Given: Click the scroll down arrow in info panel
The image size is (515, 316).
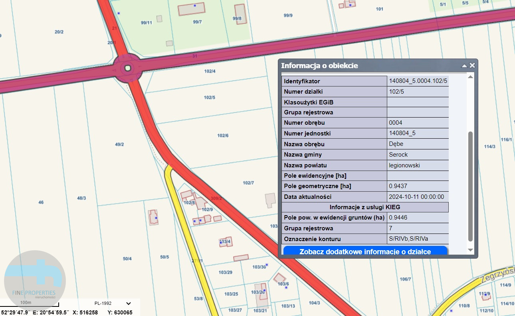Looking at the screenshot, I should coord(470,250).
